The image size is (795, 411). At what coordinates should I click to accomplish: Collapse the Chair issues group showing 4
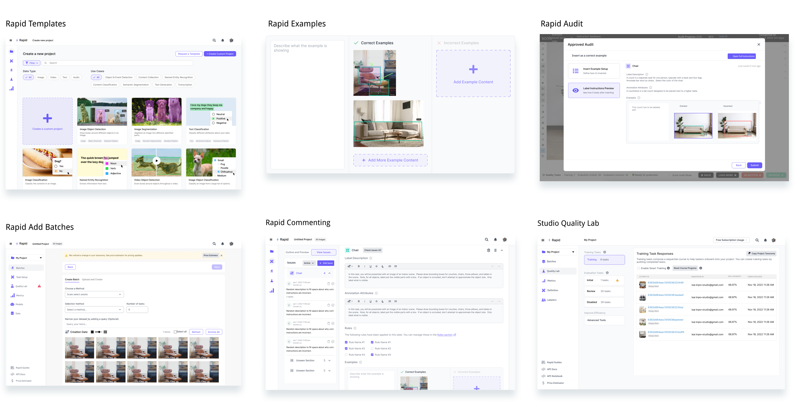tap(330, 273)
